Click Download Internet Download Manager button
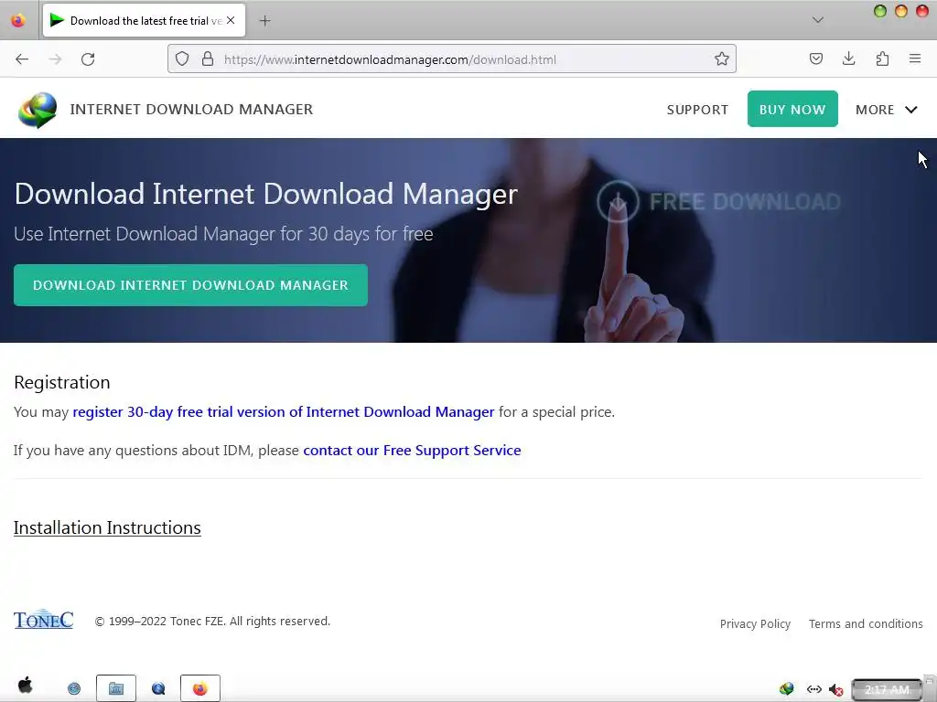Viewport: 937px width, 702px height. pos(190,285)
